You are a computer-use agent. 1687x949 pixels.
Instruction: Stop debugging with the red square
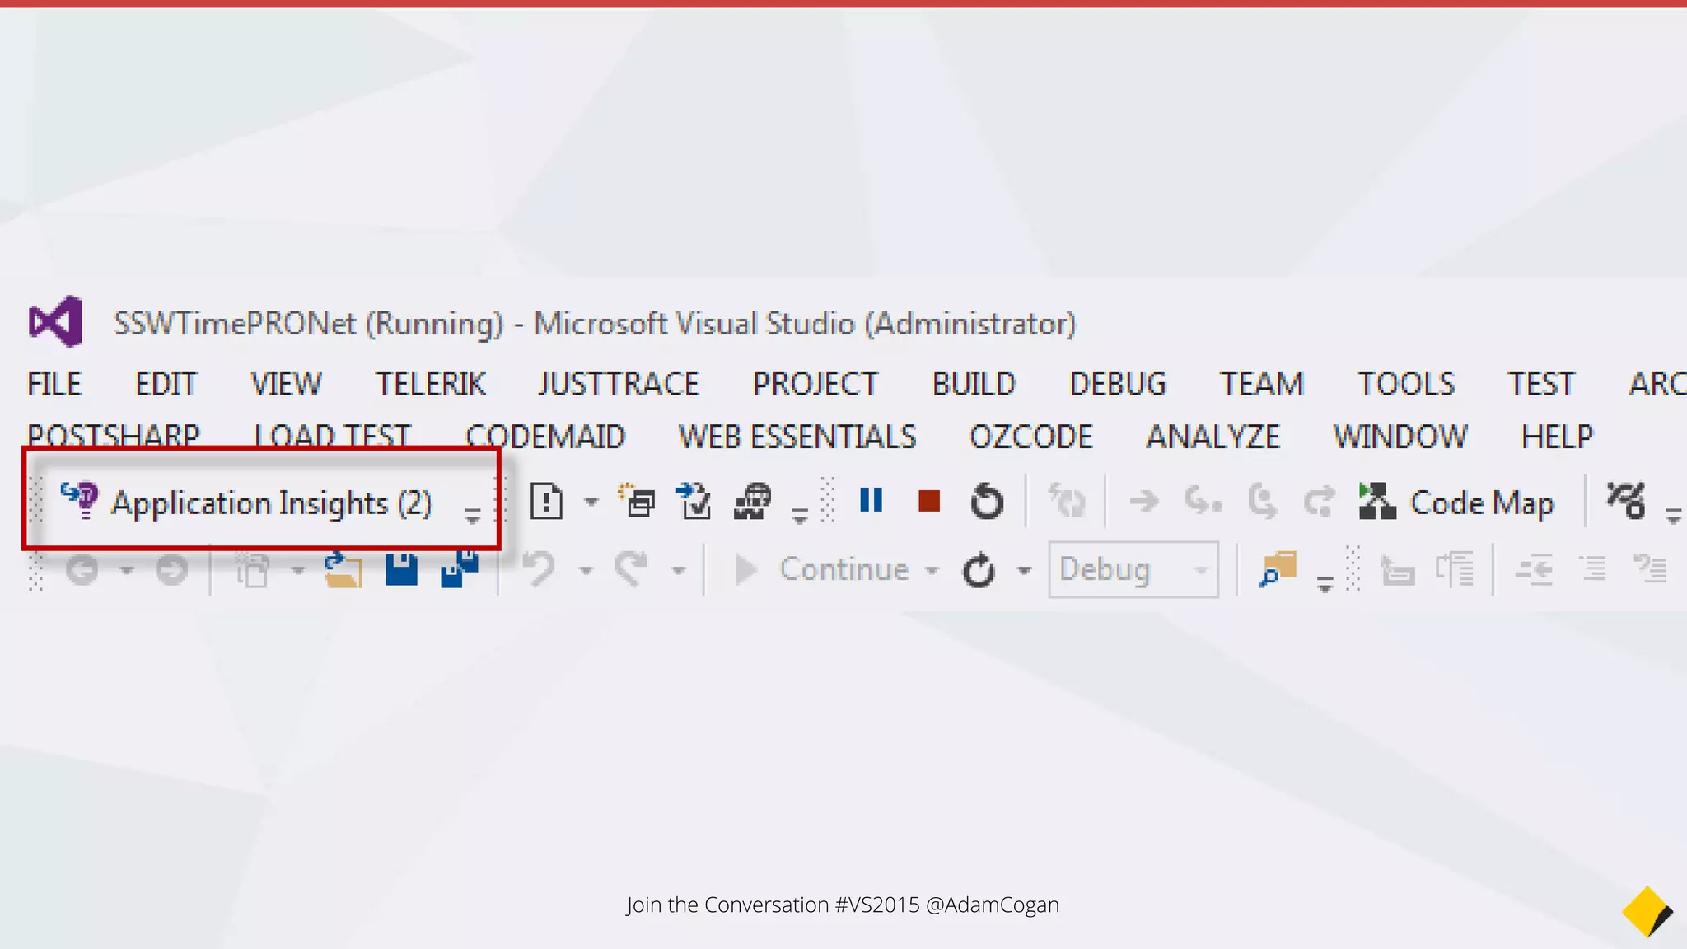click(929, 501)
